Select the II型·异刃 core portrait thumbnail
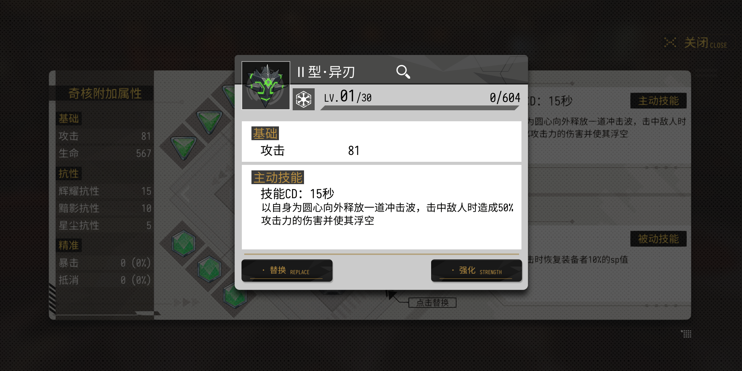This screenshot has height=371, width=742. (x=266, y=86)
